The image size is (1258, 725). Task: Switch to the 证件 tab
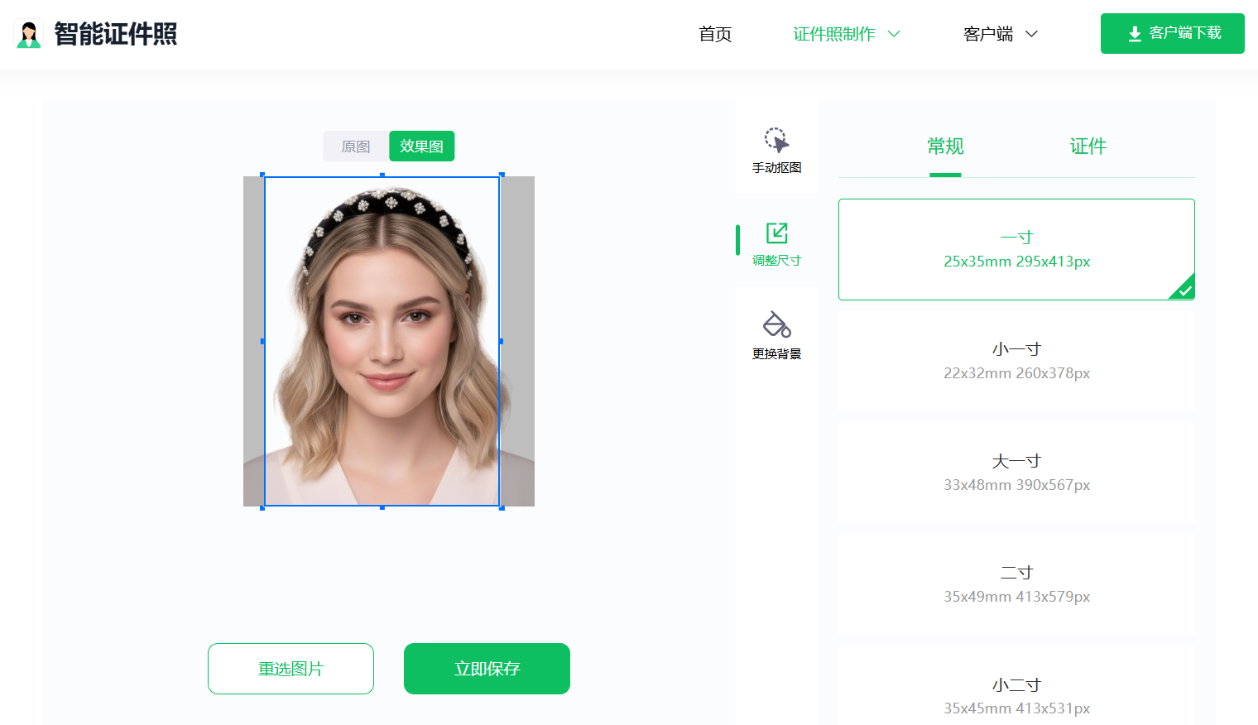[1088, 146]
